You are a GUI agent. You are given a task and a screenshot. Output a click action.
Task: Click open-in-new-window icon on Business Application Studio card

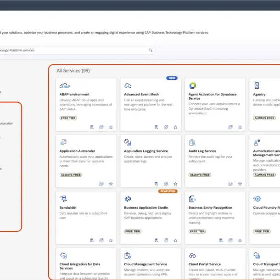166,241
